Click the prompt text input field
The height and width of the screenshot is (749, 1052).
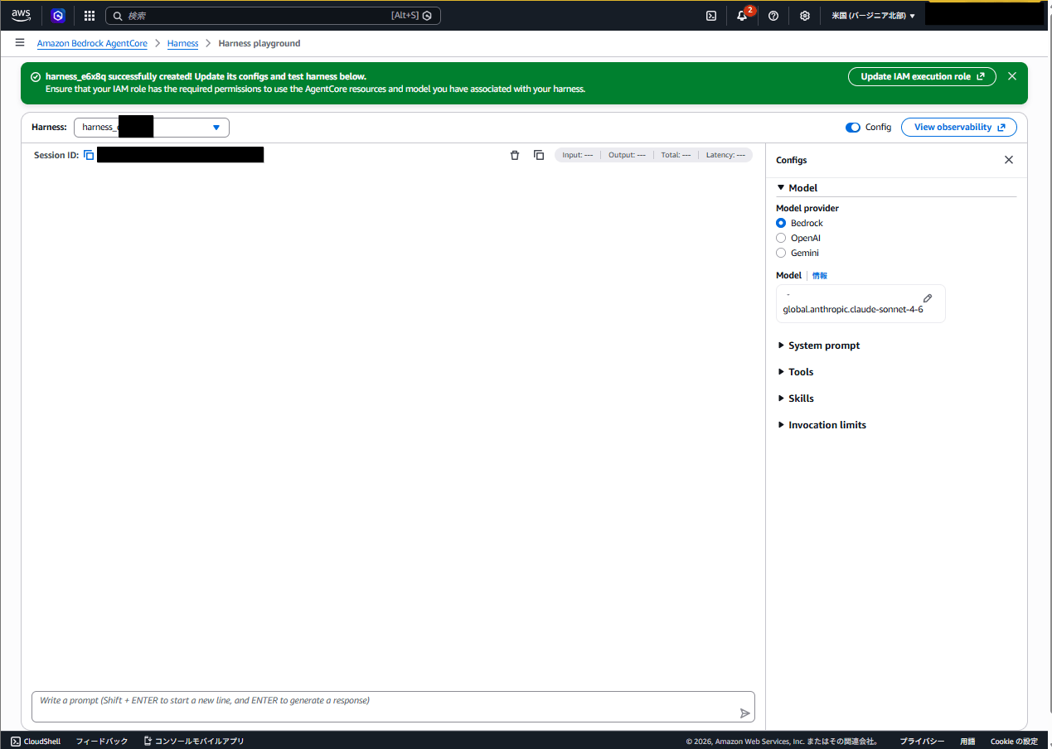(x=381, y=701)
